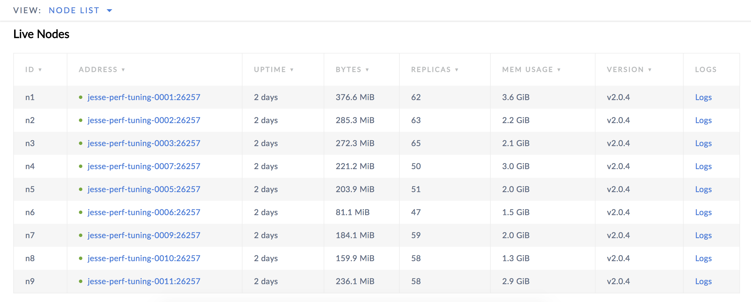Open jesse-perf-tuning-0007 node details
The height and width of the screenshot is (302, 751).
144,166
